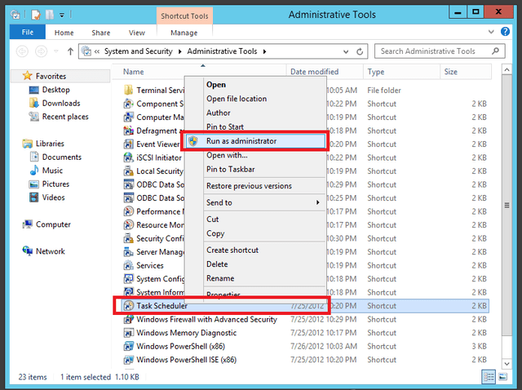The height and width of the screenshot is (390, 522).
Task: Expand the Send to submenu
Action: pyautogui.click(x=318, y=202)
